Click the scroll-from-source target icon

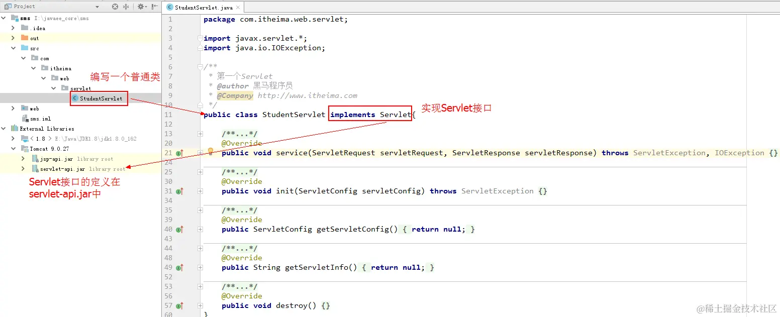point(115,7)
